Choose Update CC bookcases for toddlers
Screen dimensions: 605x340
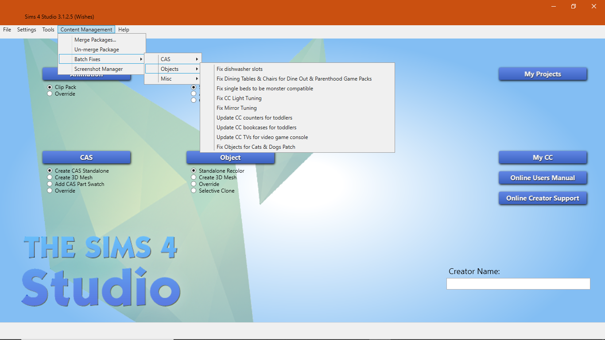click(x=297, y=127)
